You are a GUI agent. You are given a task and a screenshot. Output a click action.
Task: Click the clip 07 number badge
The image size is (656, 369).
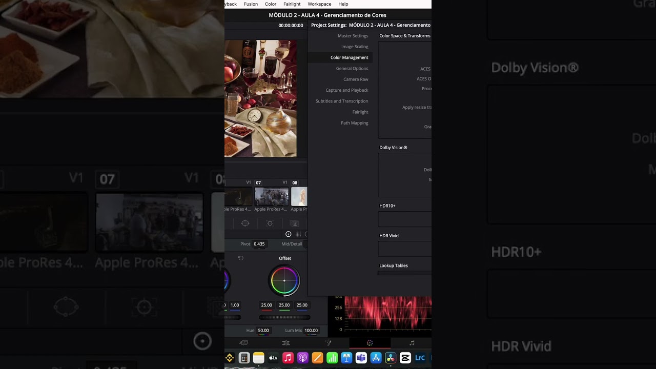[258, 182]
